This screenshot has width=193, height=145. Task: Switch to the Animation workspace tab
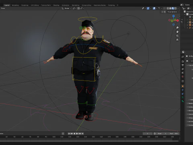coord(66,5)
